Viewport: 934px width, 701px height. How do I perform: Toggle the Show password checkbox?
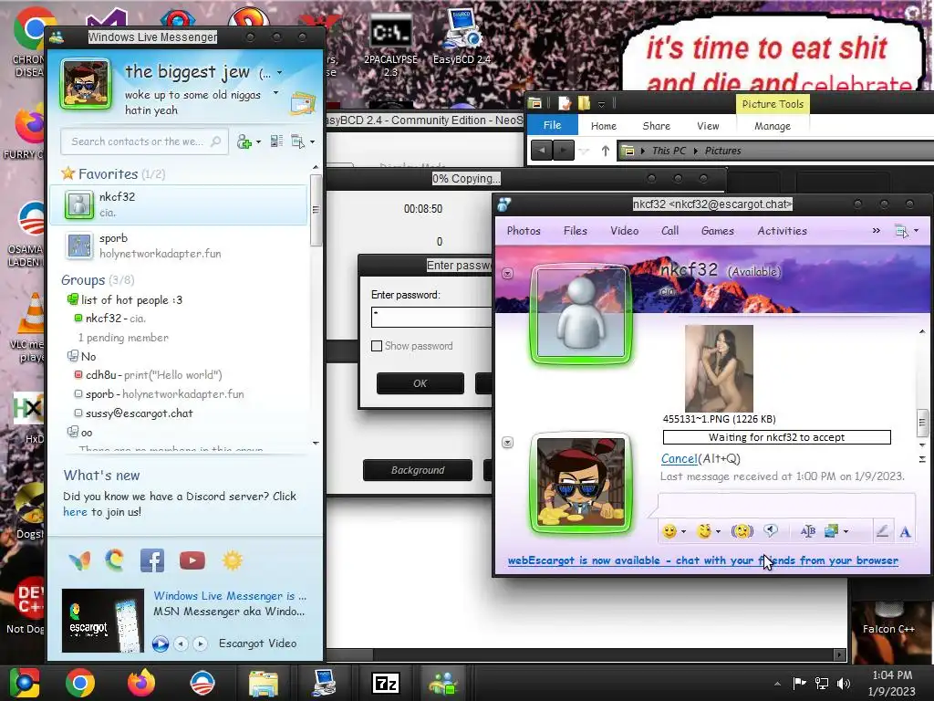click(377, 346)
